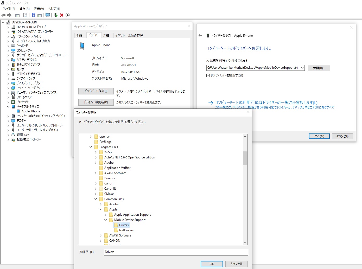Open the ヘルプ(H) menu
Screen dimensions: 362x269
coord(54,9)
